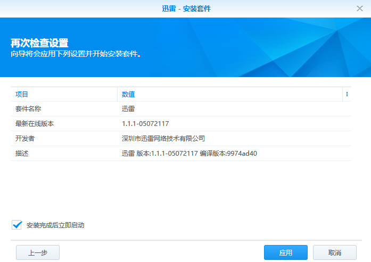Open the column options three-dot menu

(x=347, y=94)
